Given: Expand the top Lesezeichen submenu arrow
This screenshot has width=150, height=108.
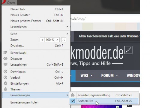Looking at the screenshot, I should tap(67, 27).
